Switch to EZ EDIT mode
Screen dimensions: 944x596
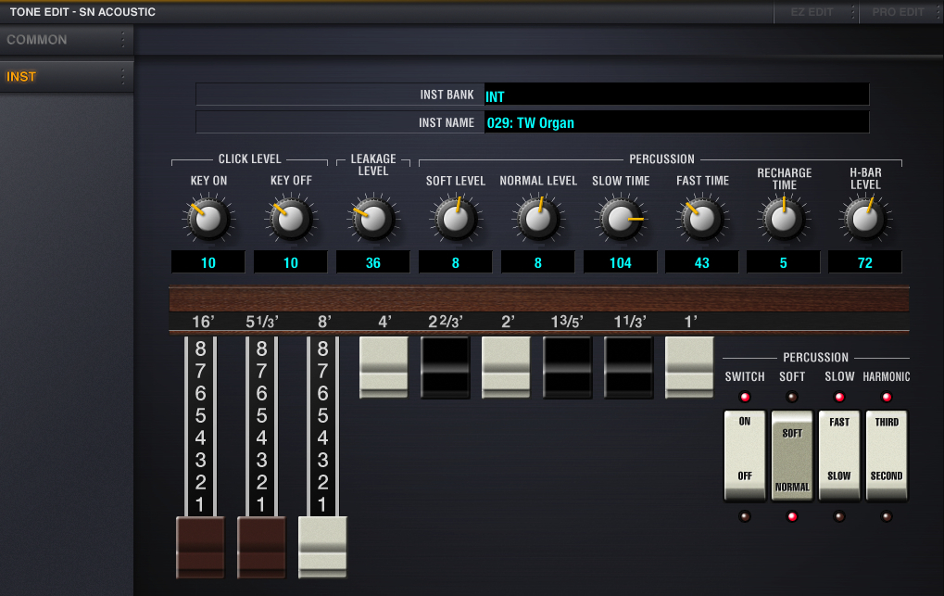point(815,12)
